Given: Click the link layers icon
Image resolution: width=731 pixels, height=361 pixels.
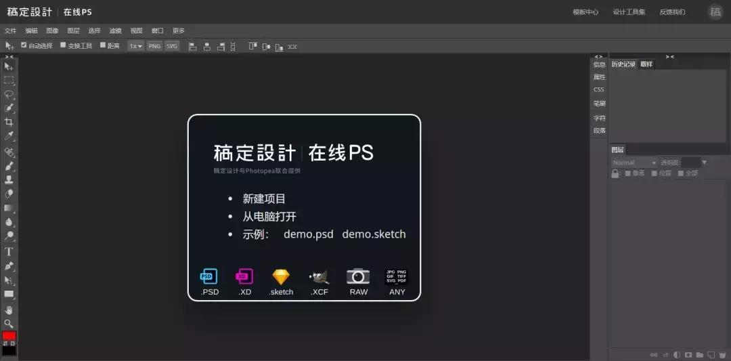Looking at the screenshot, I should (x=654, y=355).
